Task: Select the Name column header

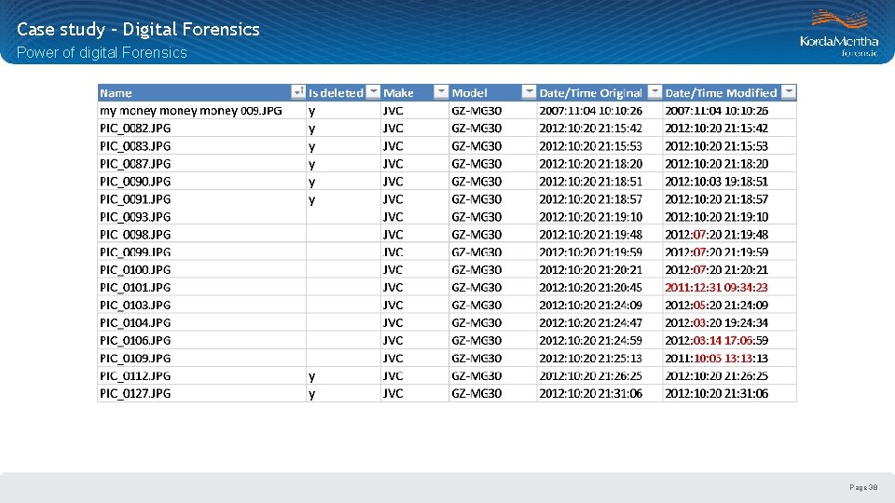Action: (201, 92)
